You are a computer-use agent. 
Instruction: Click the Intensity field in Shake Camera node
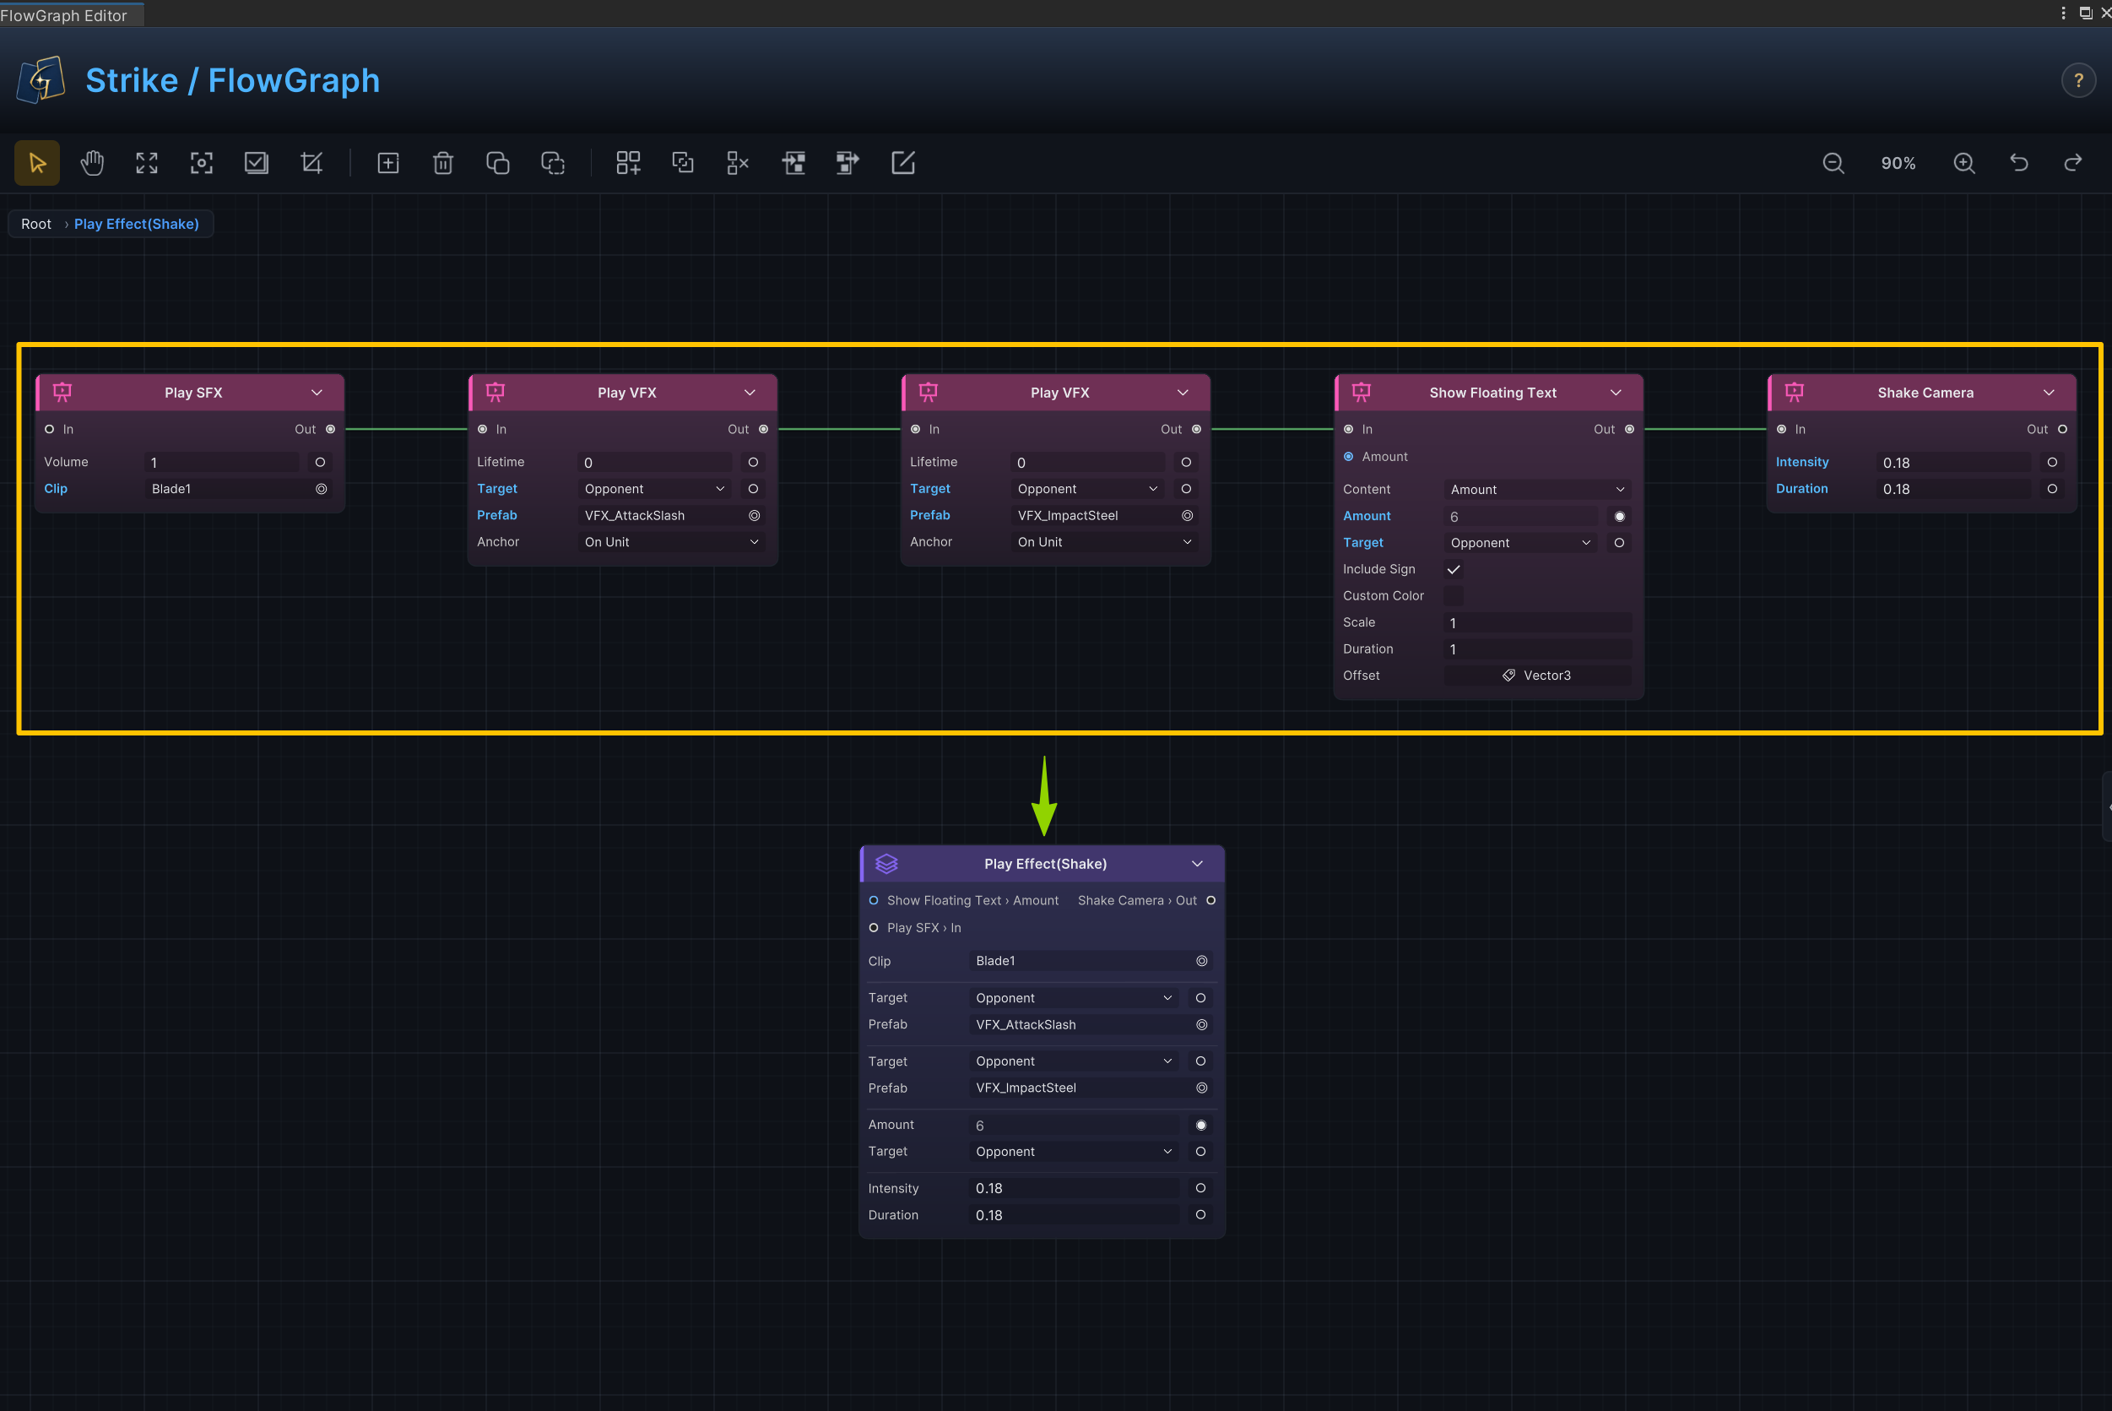pyautogui.click(x=1953, y=463)
